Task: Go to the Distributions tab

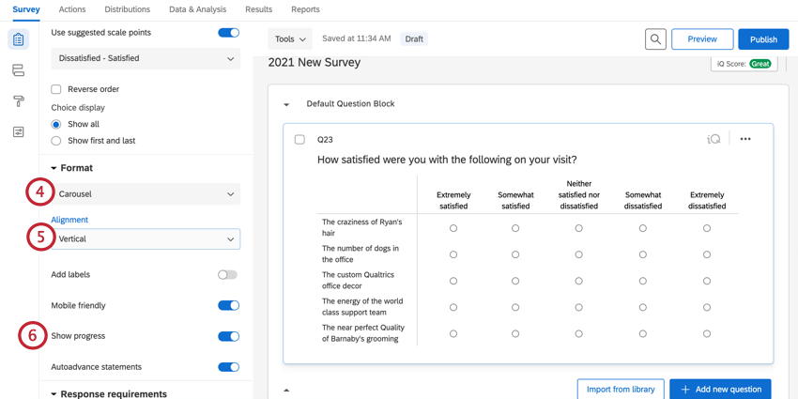Action: click(127, 9)
